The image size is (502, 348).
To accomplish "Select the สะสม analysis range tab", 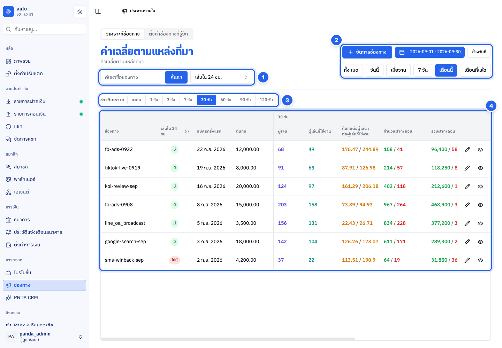I will coord(136,100).
